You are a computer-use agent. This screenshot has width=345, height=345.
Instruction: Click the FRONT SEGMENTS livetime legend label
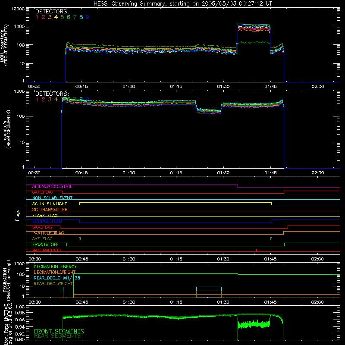[59, 331]
